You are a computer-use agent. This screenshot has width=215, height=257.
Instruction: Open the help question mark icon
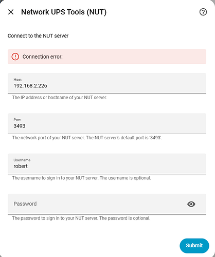pyautogui.click(x=203, y=12)
